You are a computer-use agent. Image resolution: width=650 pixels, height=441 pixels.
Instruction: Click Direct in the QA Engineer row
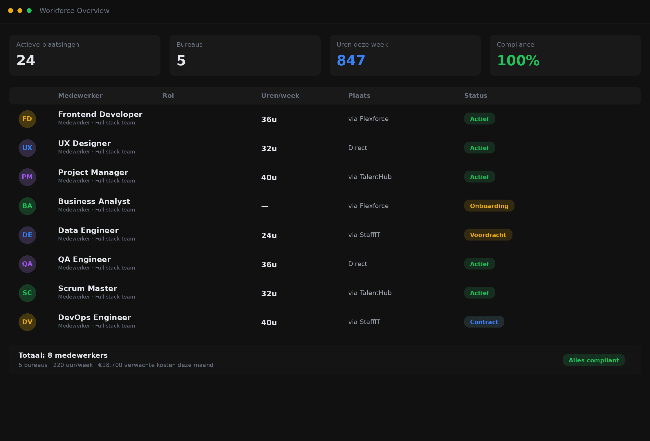pyautogui.click(x=358, y=264)
